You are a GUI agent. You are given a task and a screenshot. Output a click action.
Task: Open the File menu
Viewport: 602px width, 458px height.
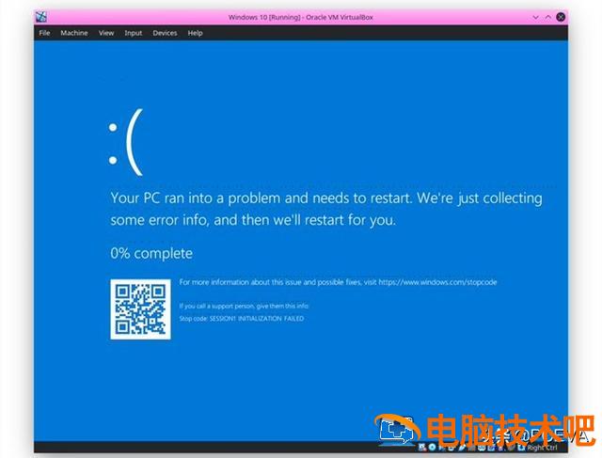44,33
